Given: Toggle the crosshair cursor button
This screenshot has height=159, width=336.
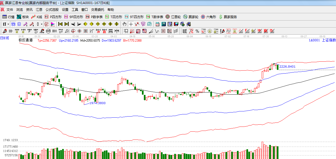Looking at the screenshot, I should tap(131, 24).
